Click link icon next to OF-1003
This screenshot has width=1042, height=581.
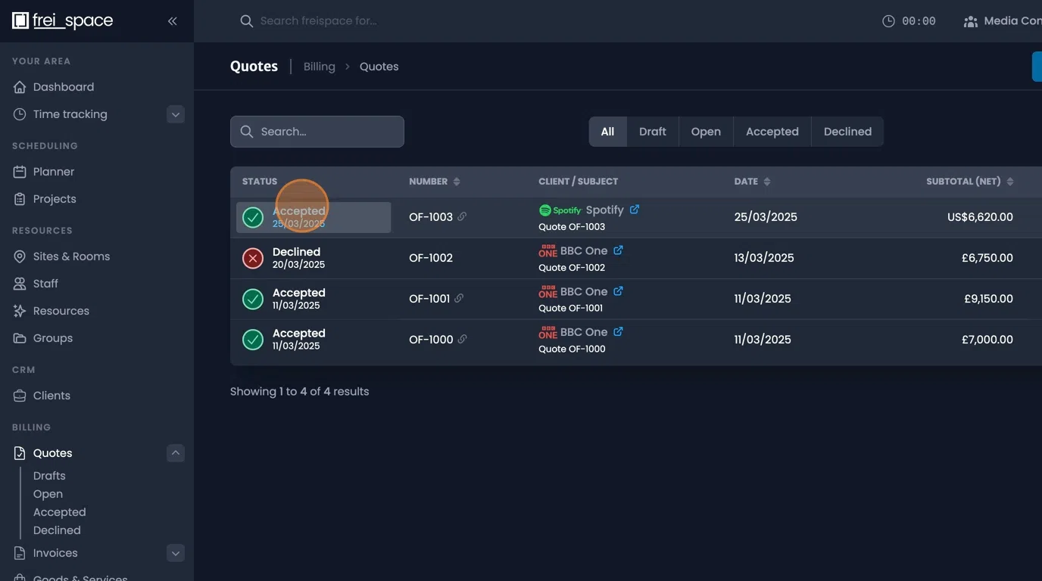(462, 217)
